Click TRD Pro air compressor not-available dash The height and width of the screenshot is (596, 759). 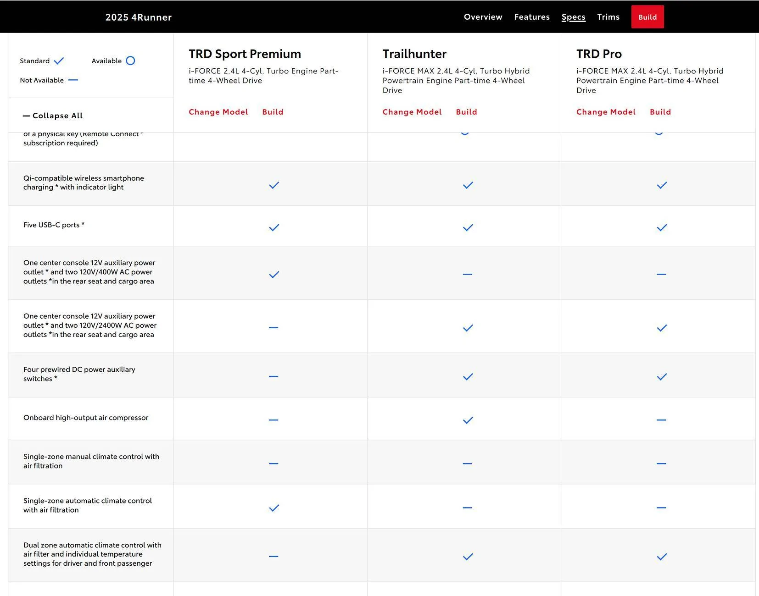pyautogui.click(x=661, y=420)
